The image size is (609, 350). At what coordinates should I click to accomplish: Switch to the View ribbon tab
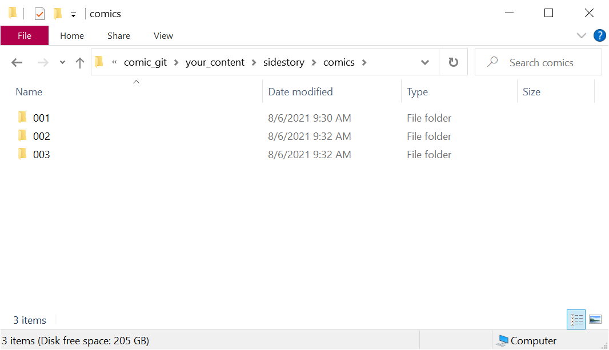163,35
